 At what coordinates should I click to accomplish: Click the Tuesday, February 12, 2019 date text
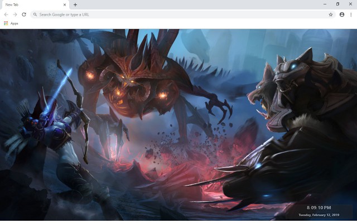319,215
